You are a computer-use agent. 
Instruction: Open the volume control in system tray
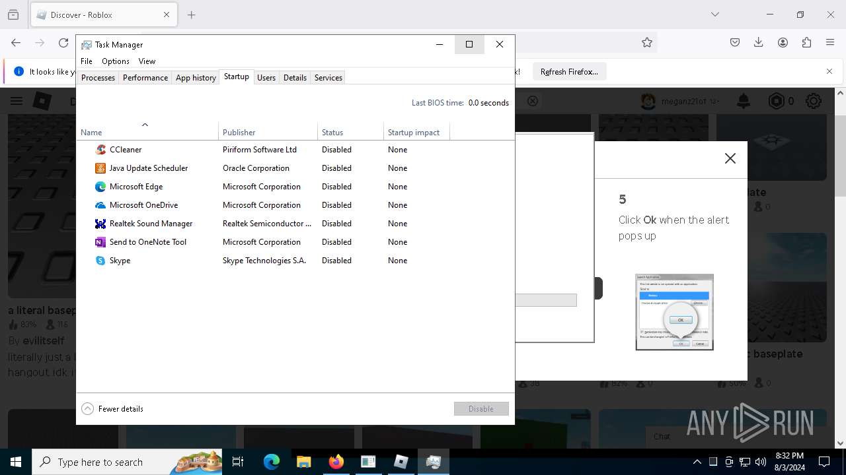coord(761,462)
